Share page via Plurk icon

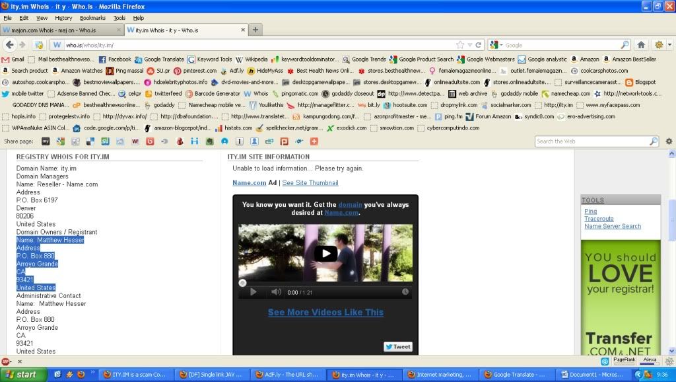284,141
